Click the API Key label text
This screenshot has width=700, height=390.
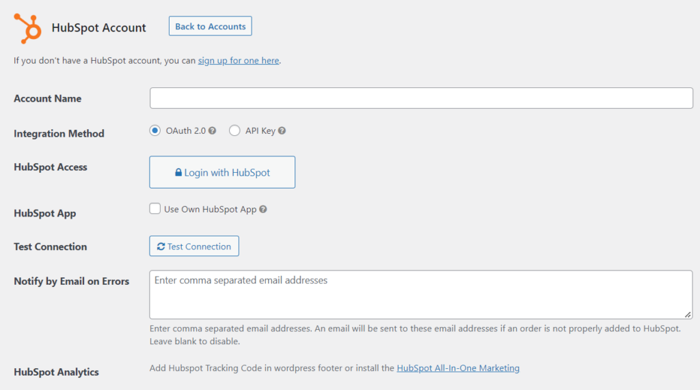[x=260, y=130]
